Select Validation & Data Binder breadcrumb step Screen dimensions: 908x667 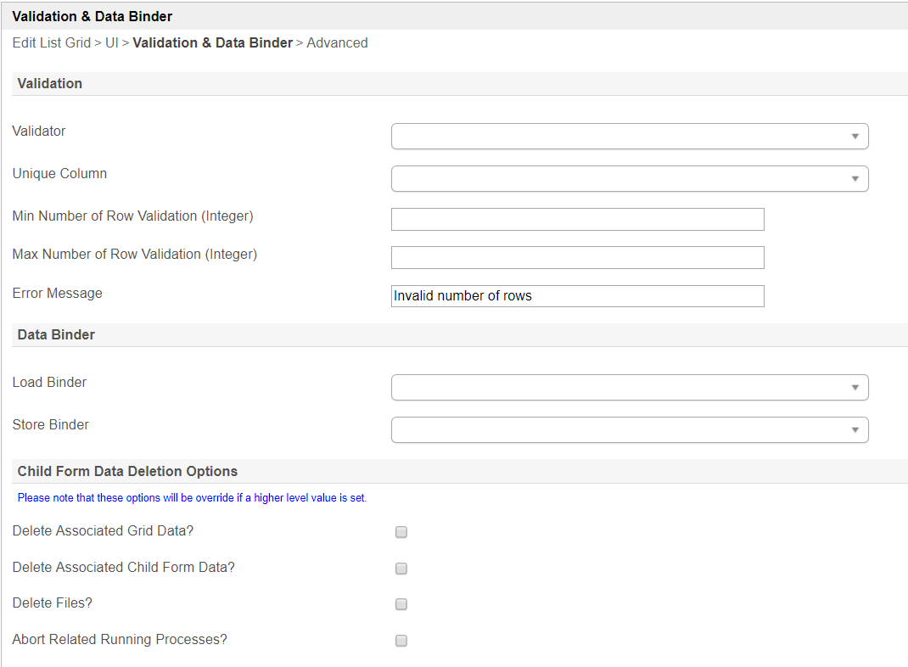tap(212, 42)
